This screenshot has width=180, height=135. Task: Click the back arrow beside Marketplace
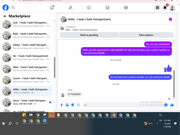(x=5, y=16)
